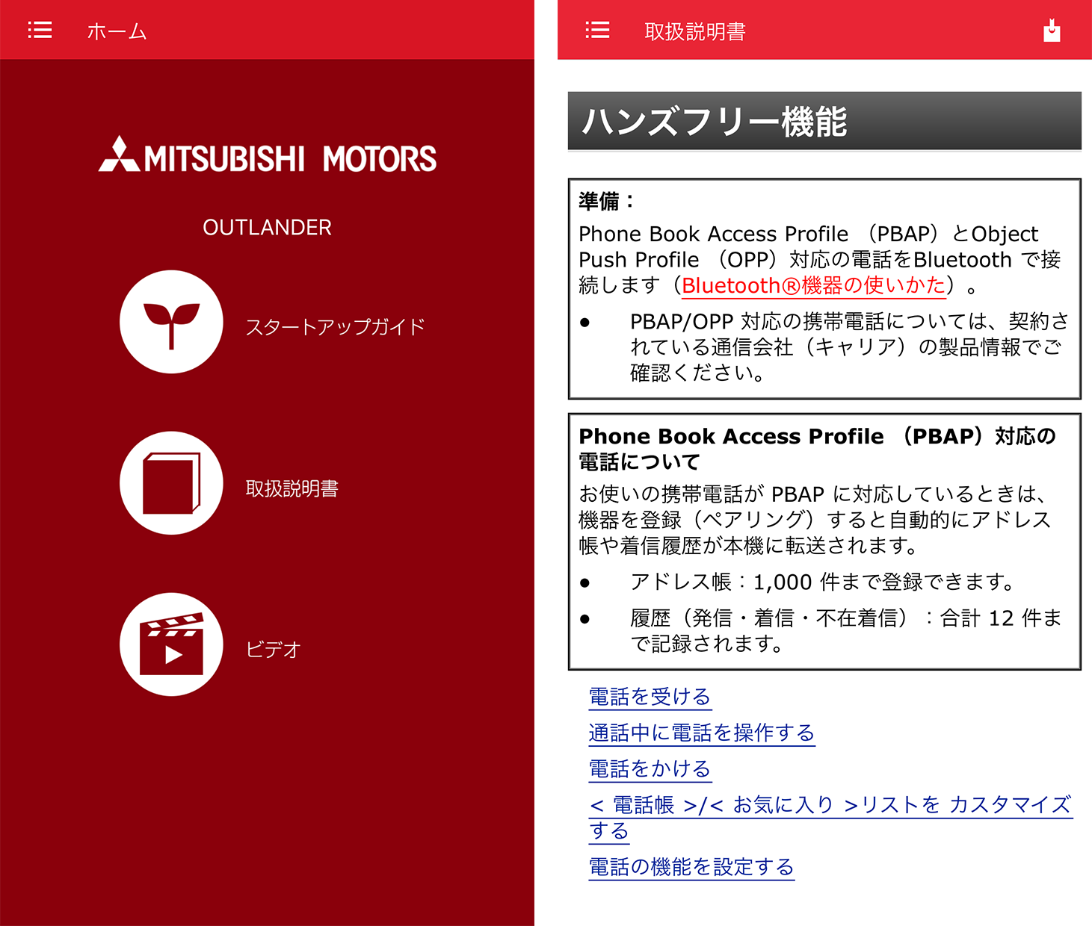Open the スタートアップガイド sprout icon
Viewport: 1092px width, 926px height.
(171, 322)
